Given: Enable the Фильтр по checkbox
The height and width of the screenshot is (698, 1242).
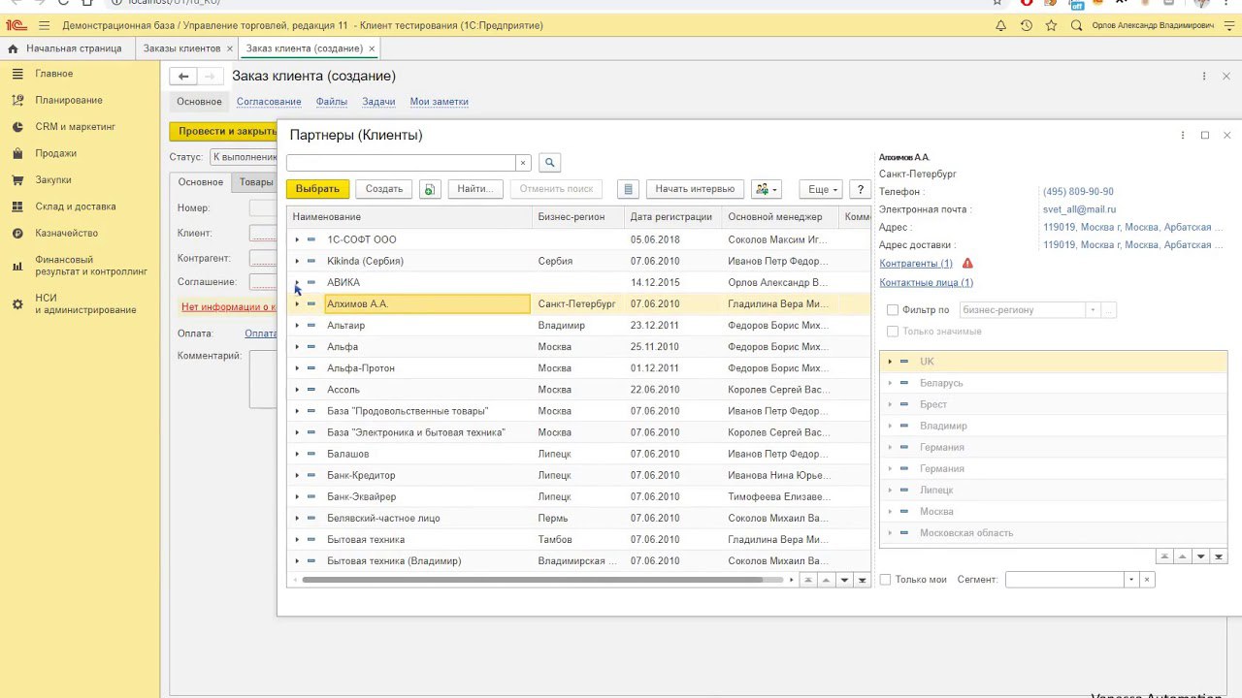Looking at the screenshot, I should (893, 310).
